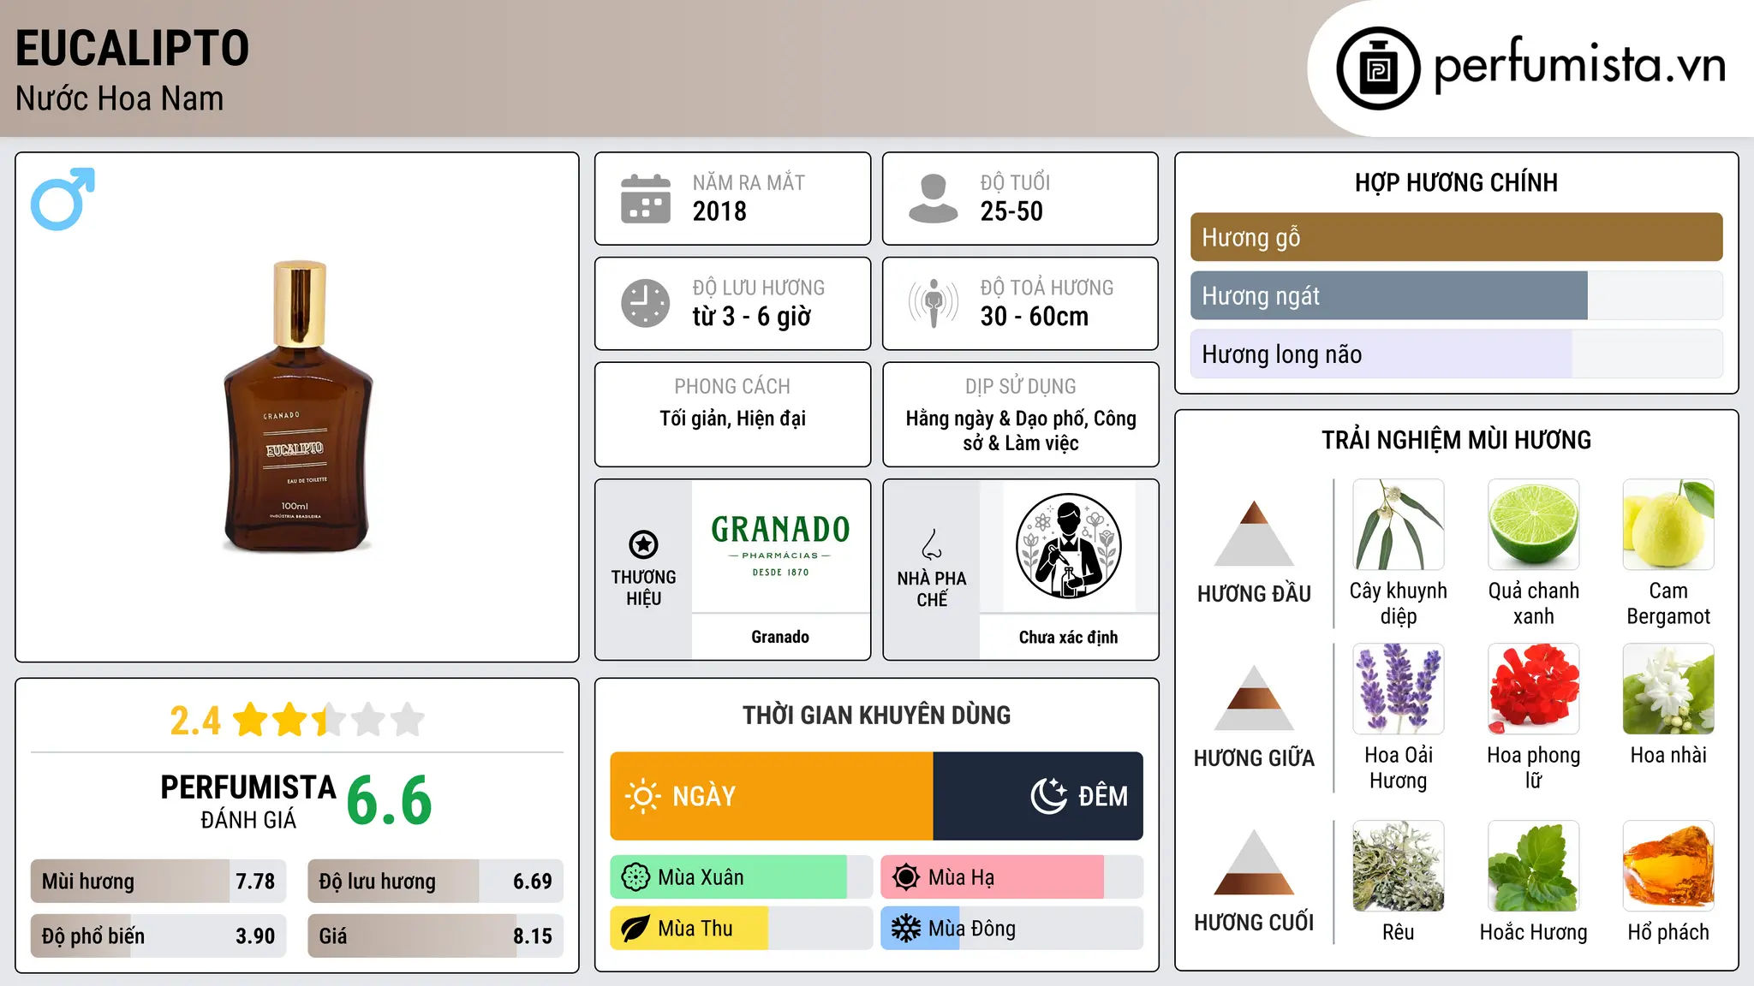
Task: Select the Hoa nhài jasmine image
Action: click(1668, 689)
